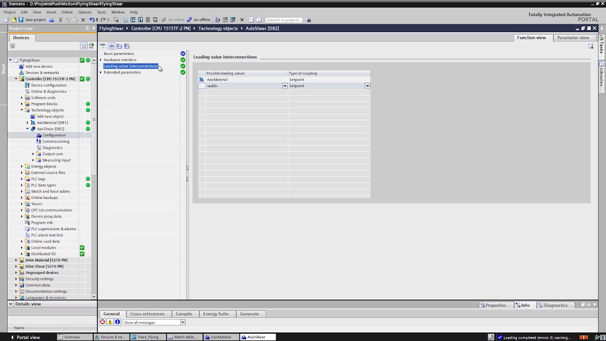Click the split editor vertically icon
This screenshot has width=606, height=341.
258,20
